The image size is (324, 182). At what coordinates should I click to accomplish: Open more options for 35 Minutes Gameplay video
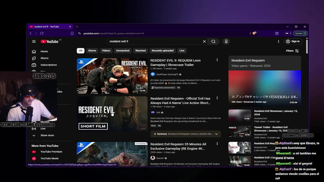coord(217,144)
